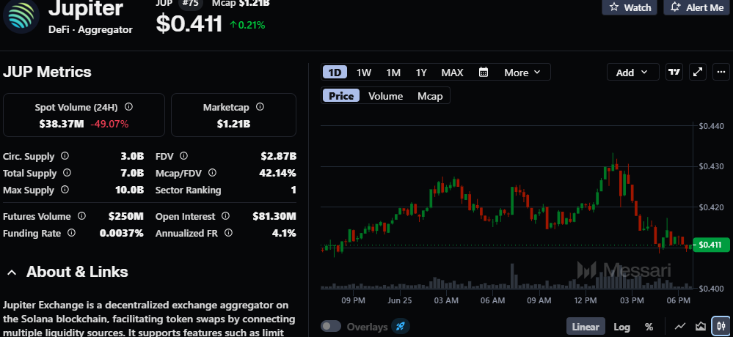Click the Jun 25 axis label

click(x=400, y=300)
